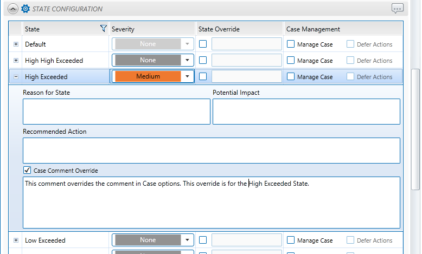
Task: Open severity dropdown for Low Exceeded
Action: coord(187,240)
